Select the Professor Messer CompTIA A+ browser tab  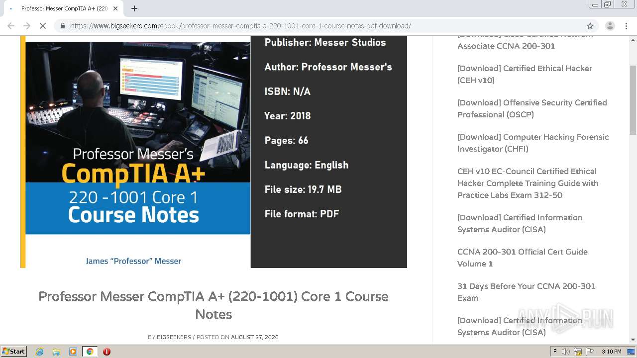tap(65, 8)
